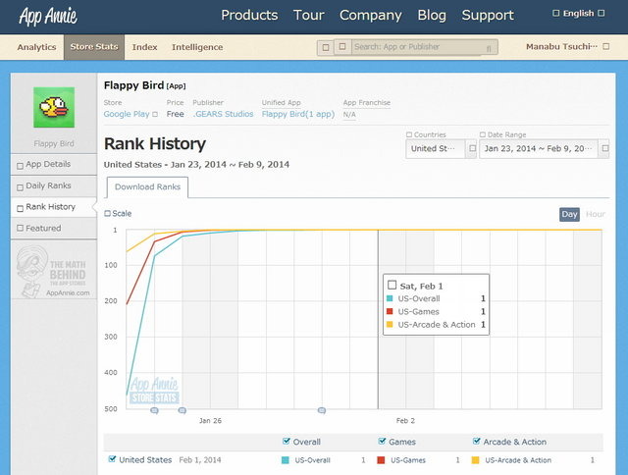The height and width of the screenshot is (475, 628).
Task: Open the Company menu
Action: (x=371, y=16)
